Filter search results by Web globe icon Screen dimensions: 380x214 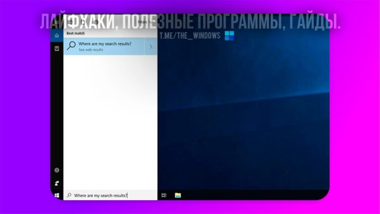pyautogui.click(x=96, y=22)
